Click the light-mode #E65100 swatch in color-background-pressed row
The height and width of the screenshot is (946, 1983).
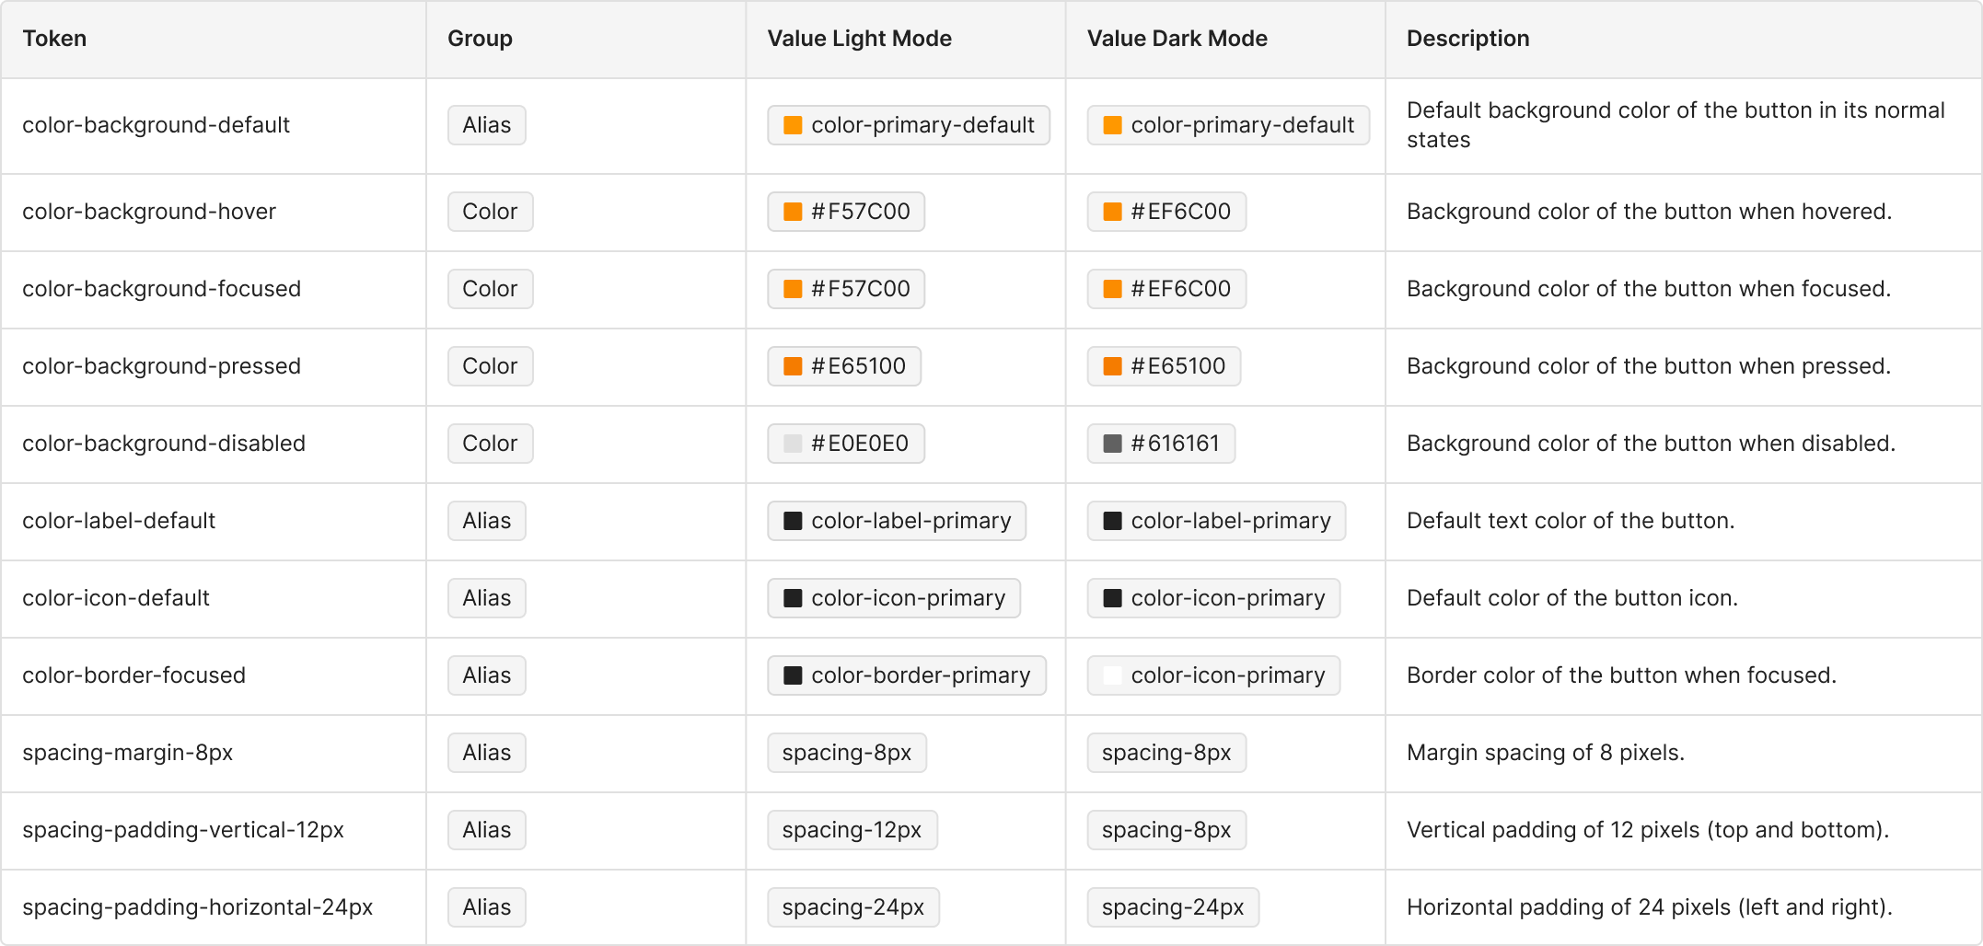click(x=793, y=366)
